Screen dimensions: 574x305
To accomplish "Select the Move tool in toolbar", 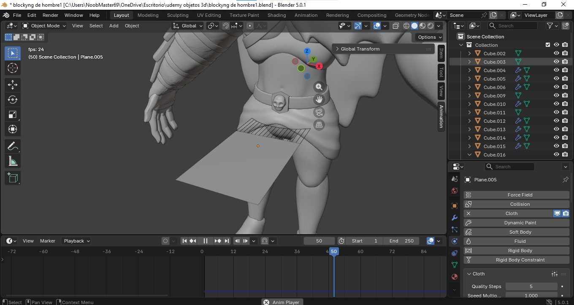I will [13, 84].
